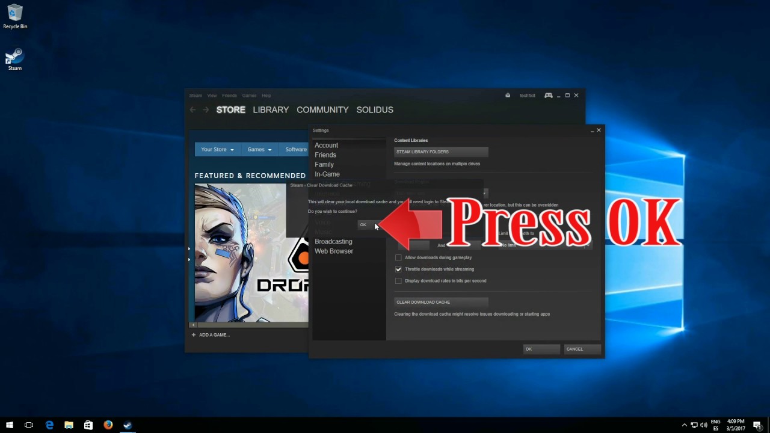Click FEATURED & RECOMMENDED heading
Viewport: 770px width, 433px height.
(250, 176)
